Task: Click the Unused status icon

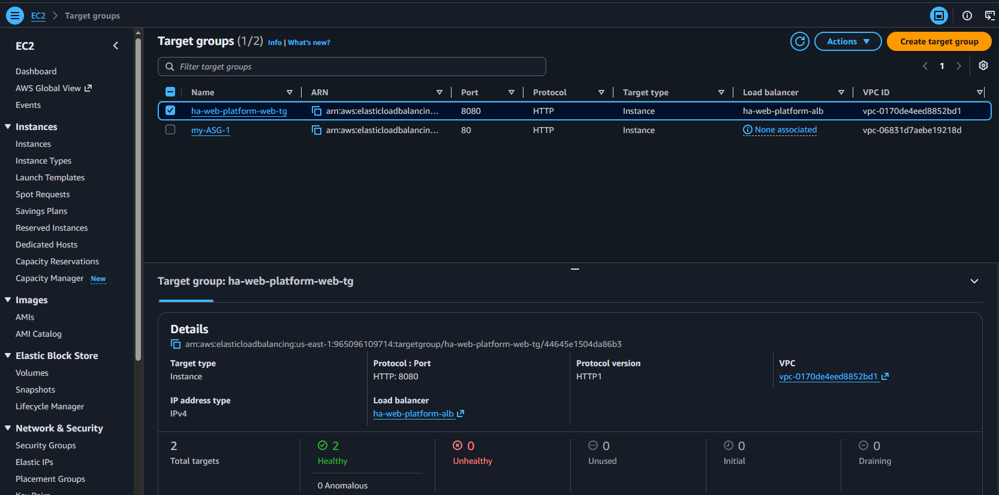Action: click(593, 445)
